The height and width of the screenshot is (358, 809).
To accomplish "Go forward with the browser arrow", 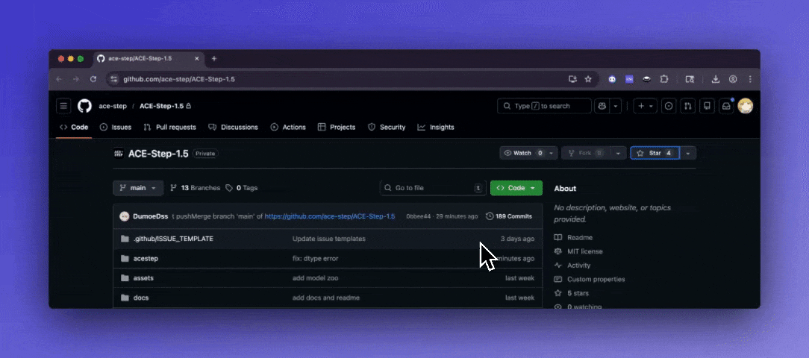I will coord(76,80).
